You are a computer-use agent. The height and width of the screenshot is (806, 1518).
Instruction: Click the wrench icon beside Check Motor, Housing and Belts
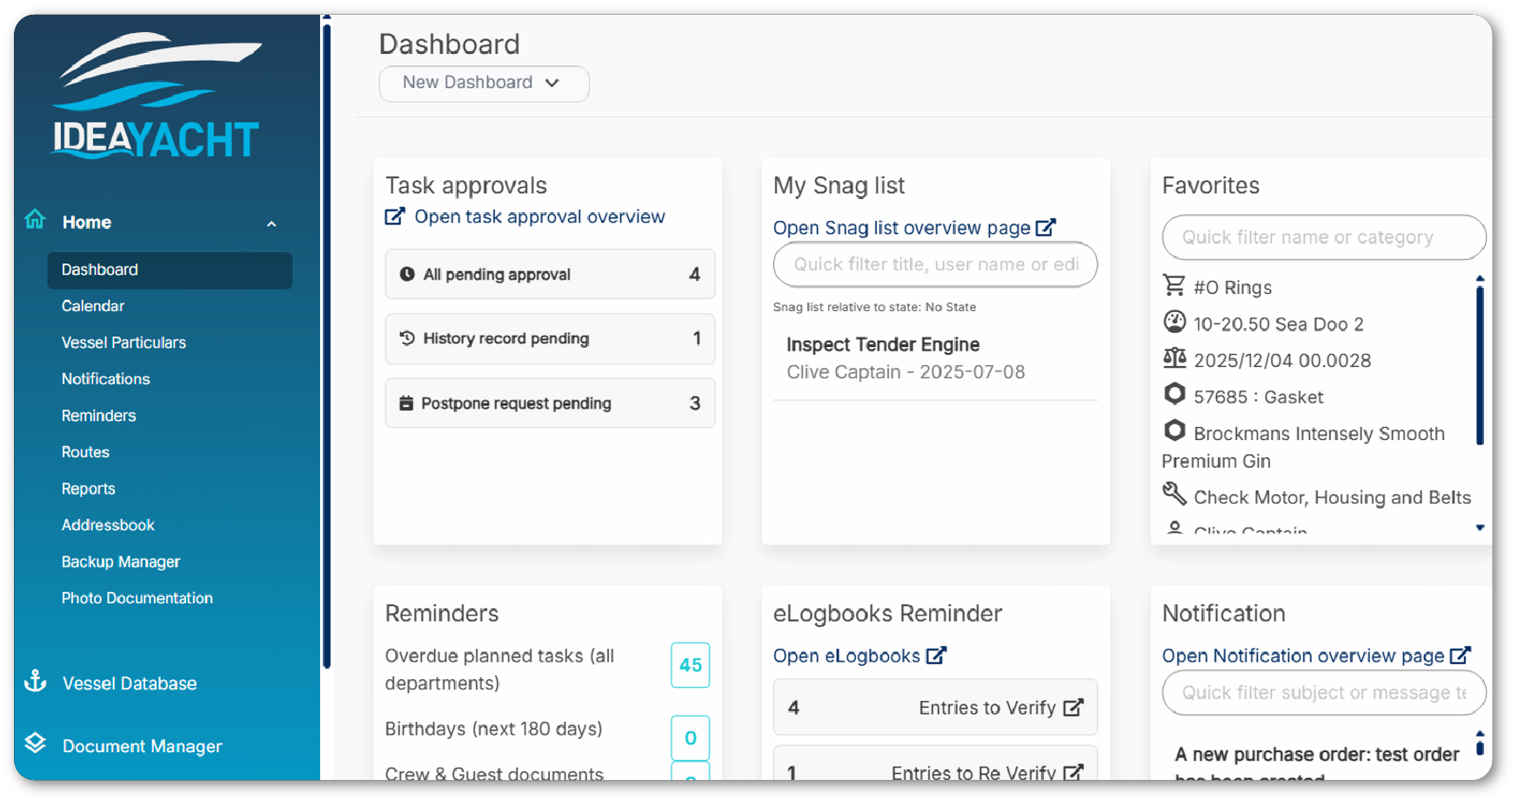click(1174, 494)
